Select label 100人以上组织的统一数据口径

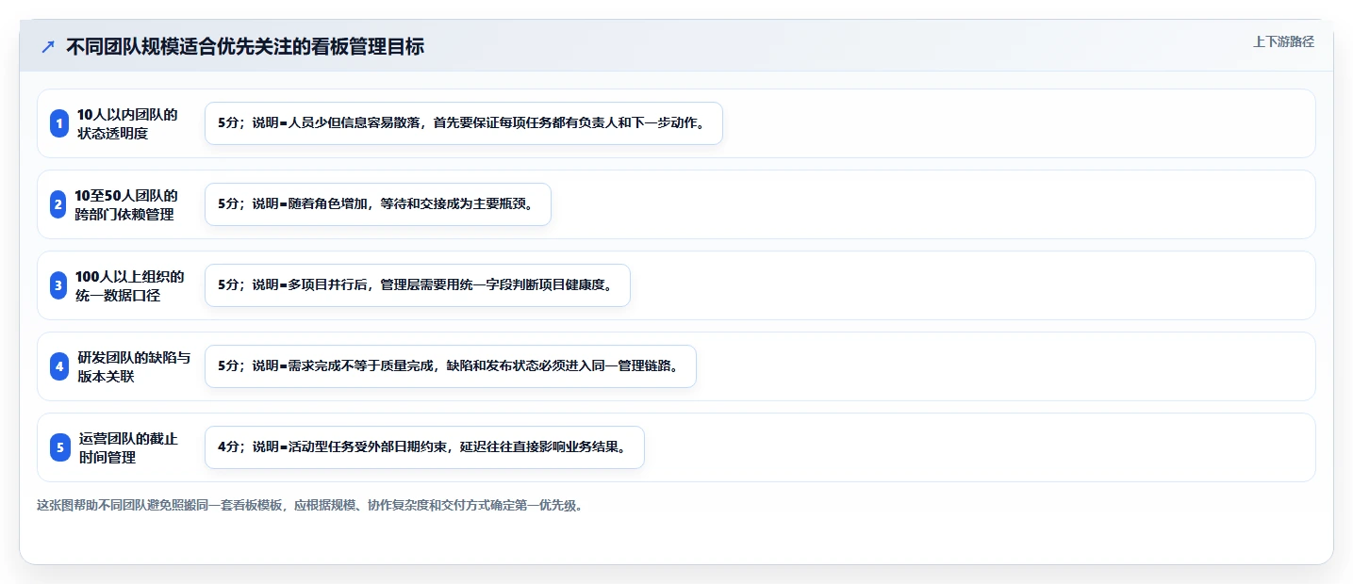[x=130, y=285]
